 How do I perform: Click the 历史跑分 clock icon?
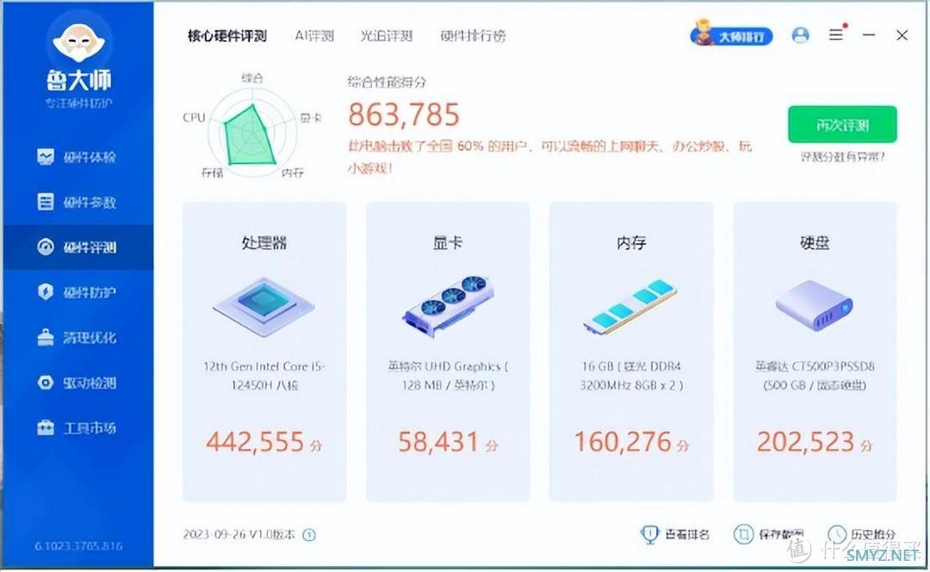[837, 535]
